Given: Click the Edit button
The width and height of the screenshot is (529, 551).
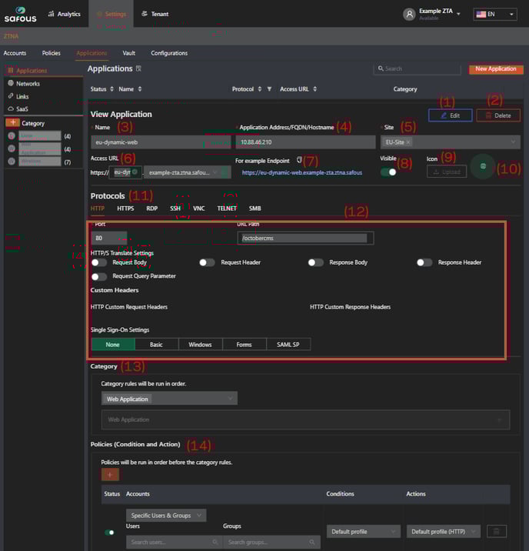Looking at the screenshot, I should point(450,115).
